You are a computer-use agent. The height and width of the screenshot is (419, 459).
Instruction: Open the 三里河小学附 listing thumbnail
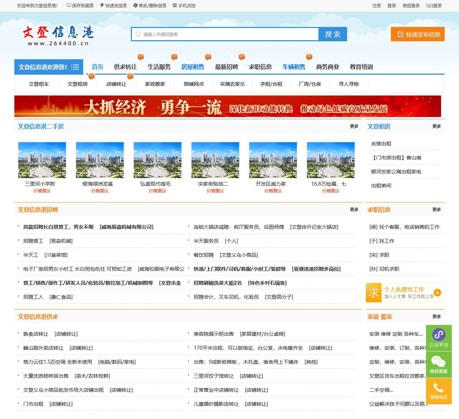(42, 160)
